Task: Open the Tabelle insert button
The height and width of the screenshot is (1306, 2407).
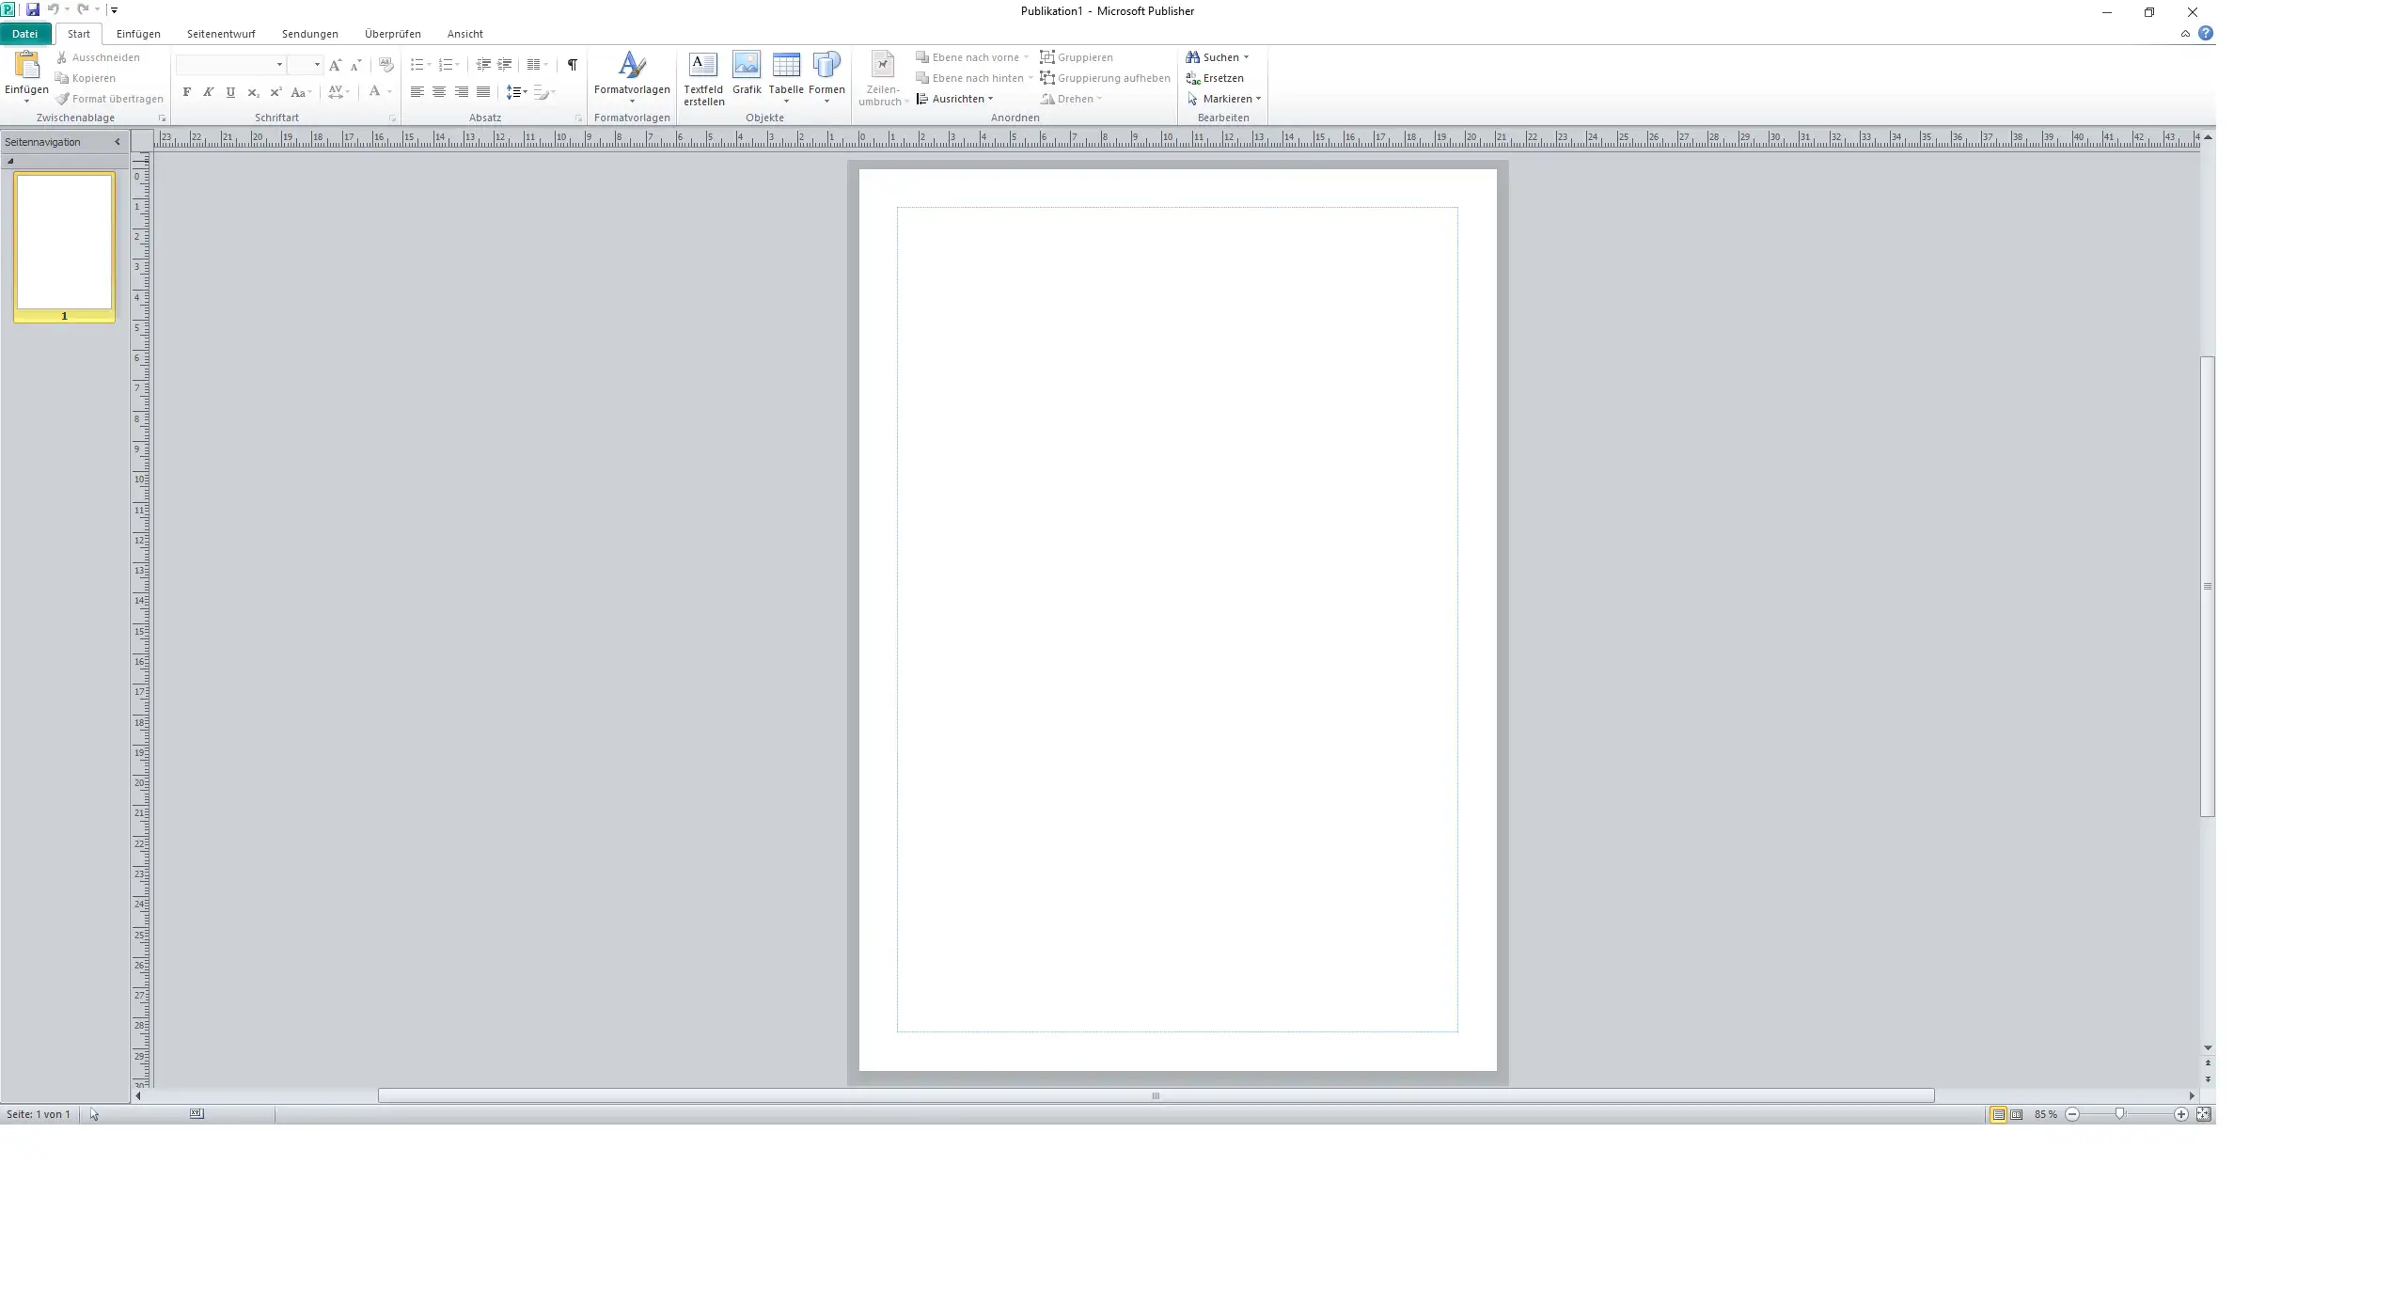Action: [x=786, y=77]
